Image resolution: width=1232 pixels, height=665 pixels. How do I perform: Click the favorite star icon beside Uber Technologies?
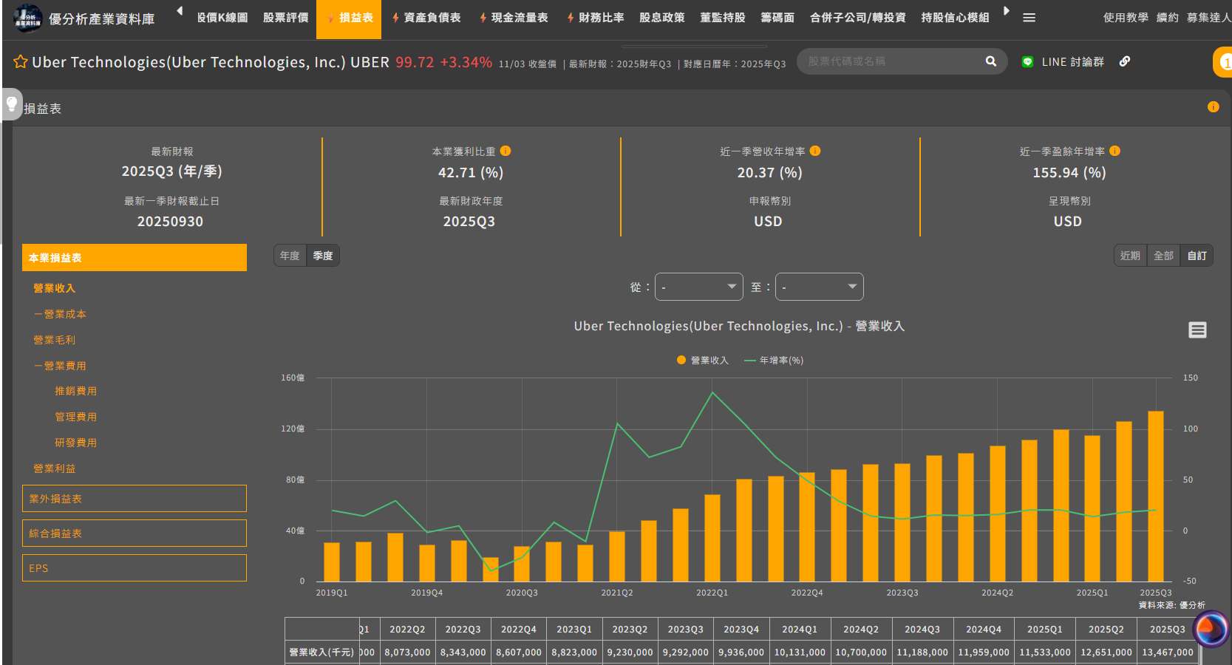(21, 62)
